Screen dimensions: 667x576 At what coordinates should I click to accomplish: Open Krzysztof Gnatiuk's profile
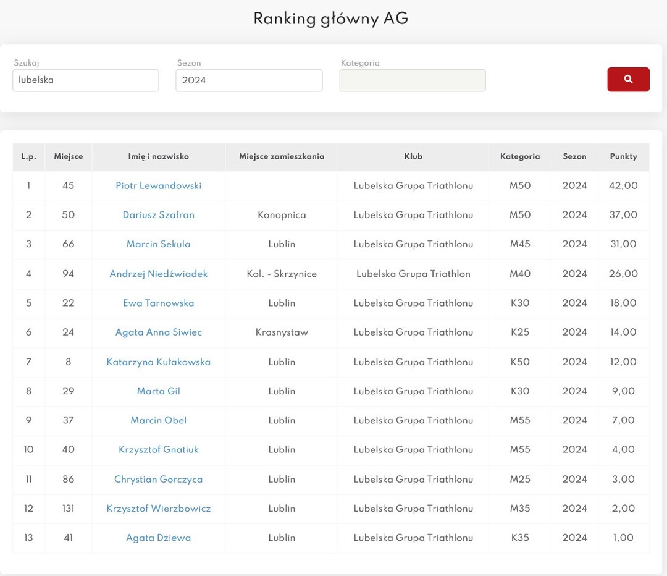click(159, 450)
